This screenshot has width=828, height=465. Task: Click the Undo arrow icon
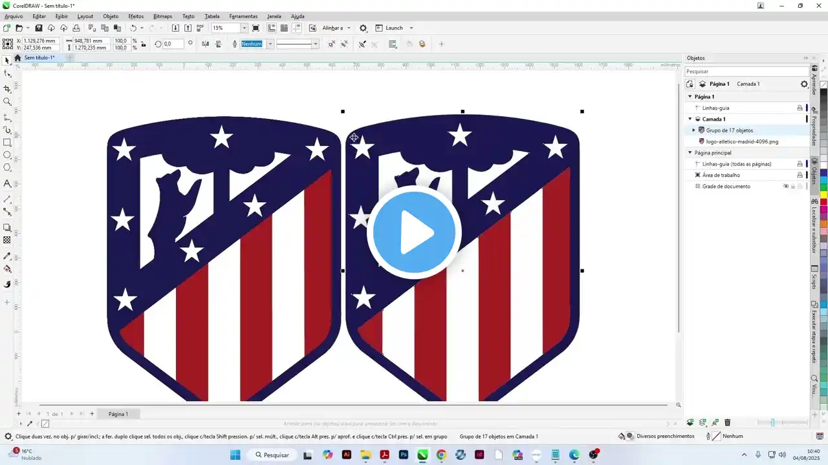click(133, 28)
